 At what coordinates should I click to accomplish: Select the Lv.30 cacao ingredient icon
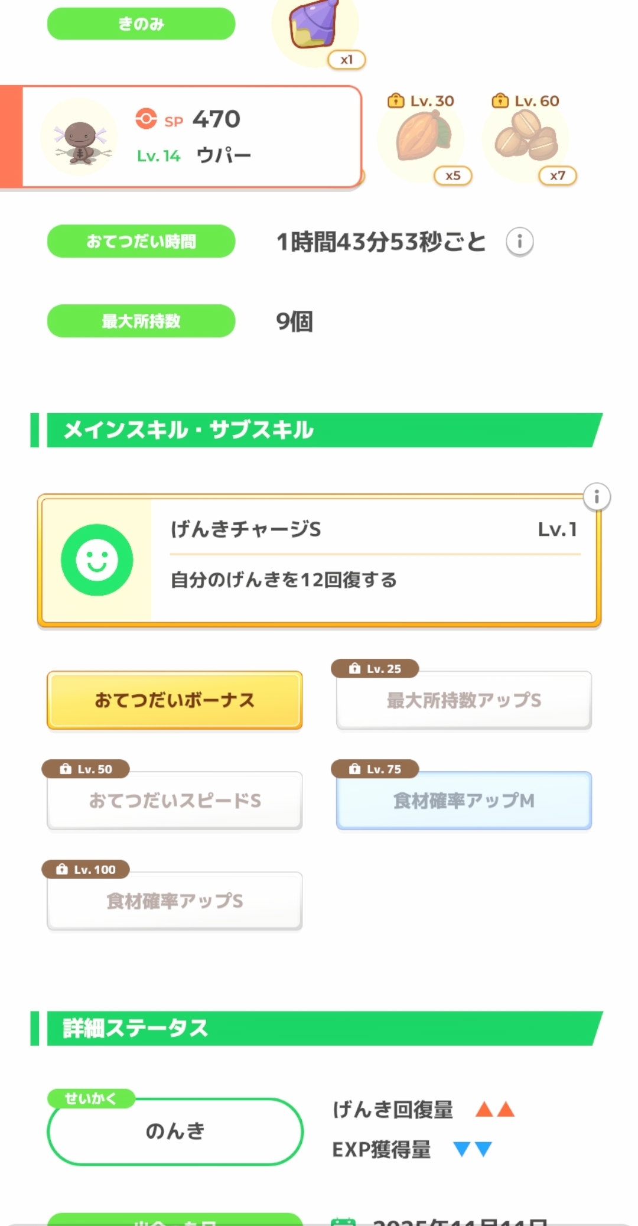tap(422, 138)
